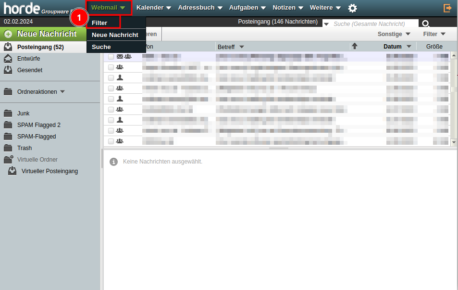Click the Entwürfe folder icon
458x290 pixels.
pyautogui.click(x=8, y=59)
